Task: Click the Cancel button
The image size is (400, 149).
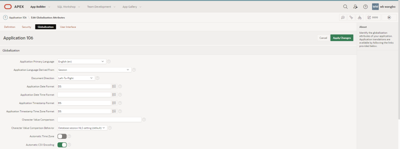Action: (x=323, y=38)
